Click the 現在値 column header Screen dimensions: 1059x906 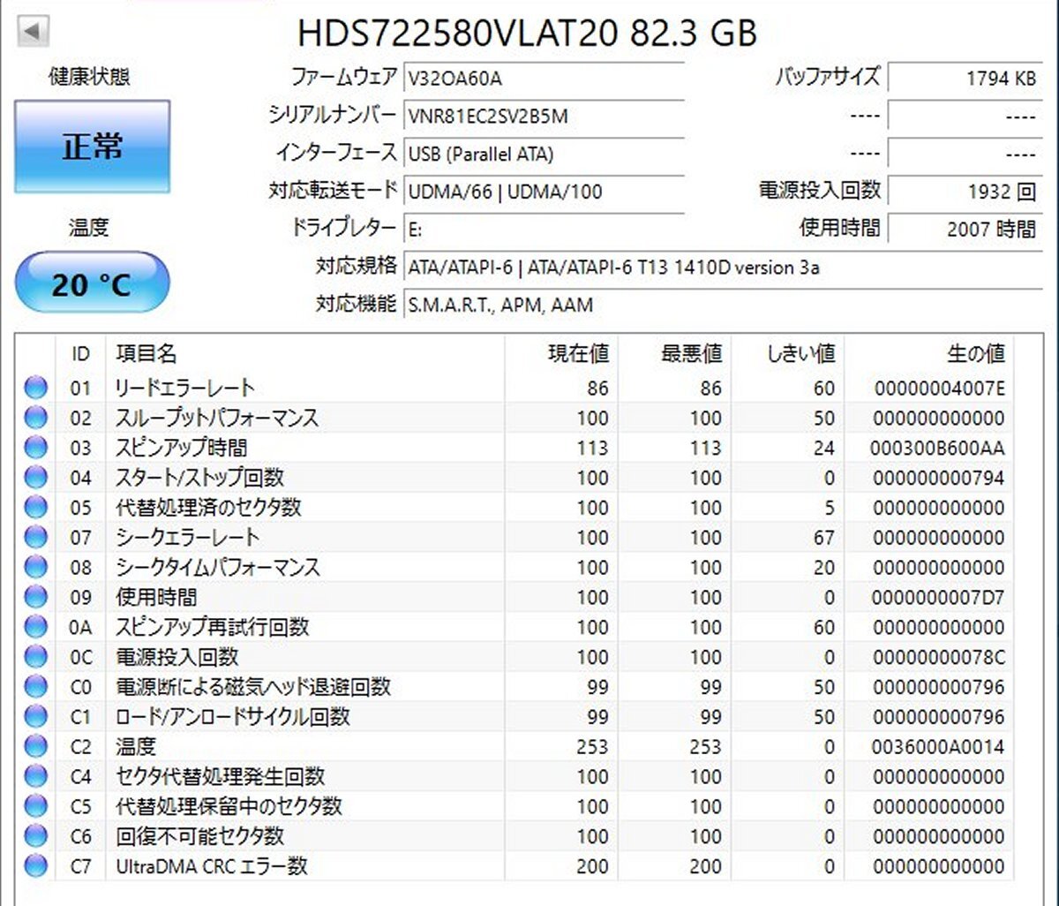(x=560, y=354)
